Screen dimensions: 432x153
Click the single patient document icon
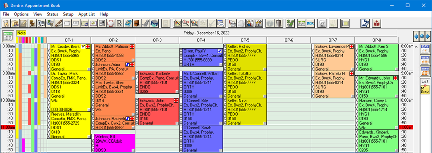coord(250,23)
